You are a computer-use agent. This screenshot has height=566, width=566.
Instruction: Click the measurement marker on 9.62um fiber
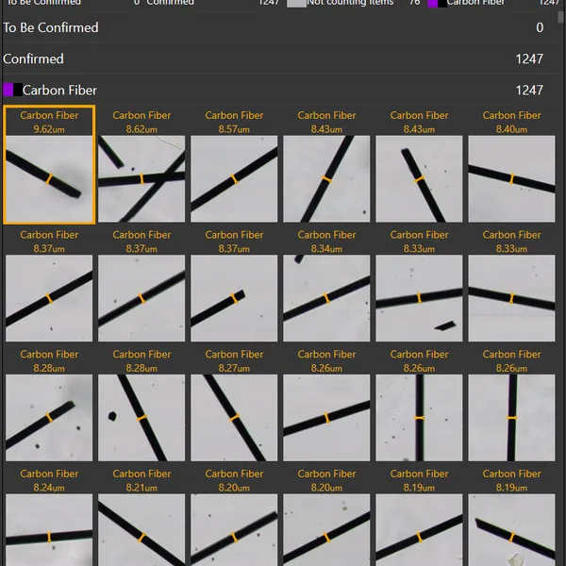coord(49,178)
